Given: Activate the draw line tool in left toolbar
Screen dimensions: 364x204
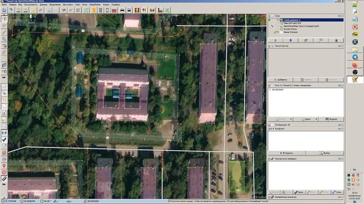Looking at the screenshot, I should [x=4, y=32].
